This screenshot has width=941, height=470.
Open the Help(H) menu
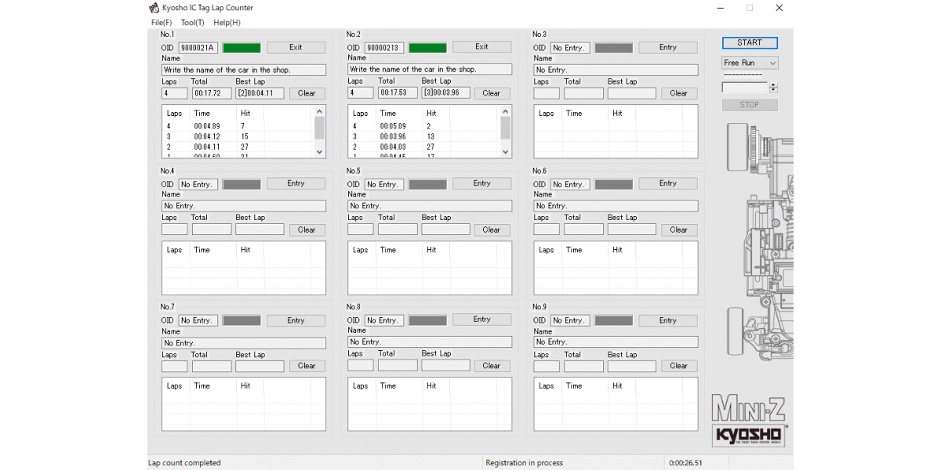point(227,23)
